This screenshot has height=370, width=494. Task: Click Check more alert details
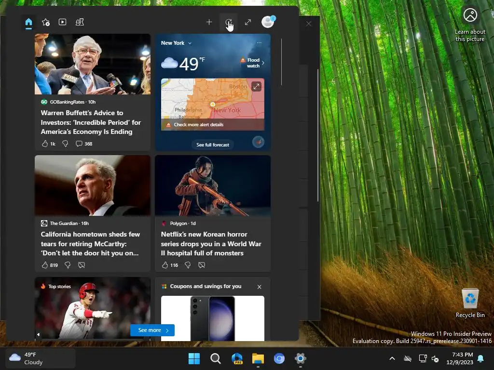pos(198,125)
